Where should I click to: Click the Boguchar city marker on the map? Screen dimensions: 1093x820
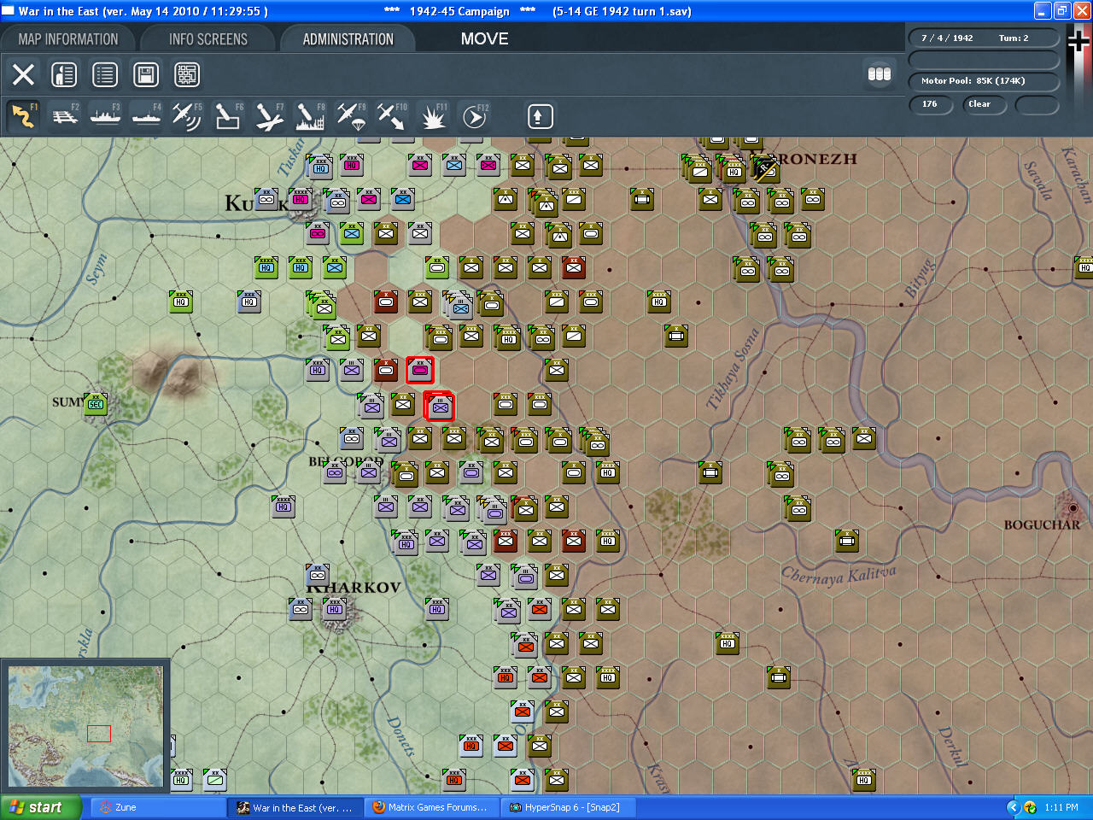1072,507
